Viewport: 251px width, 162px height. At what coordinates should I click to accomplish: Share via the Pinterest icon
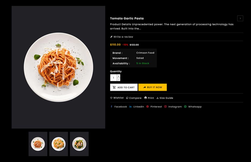click(148, 107)
